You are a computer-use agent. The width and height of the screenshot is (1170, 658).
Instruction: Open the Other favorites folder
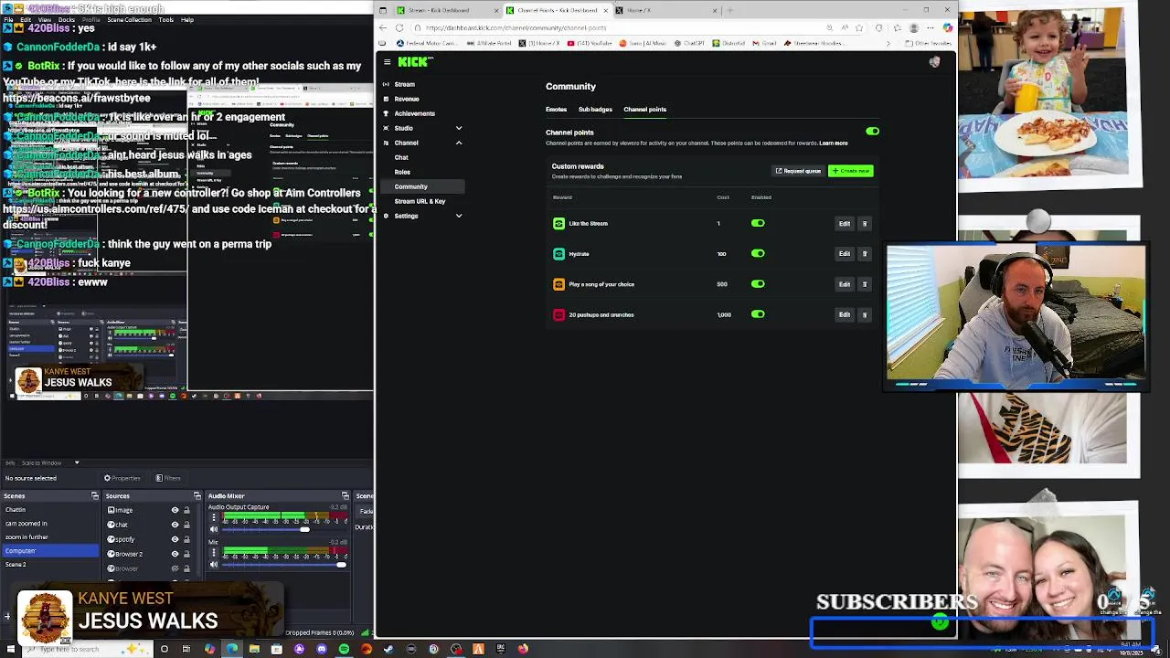pyautogui.click(x=928, y=43)
